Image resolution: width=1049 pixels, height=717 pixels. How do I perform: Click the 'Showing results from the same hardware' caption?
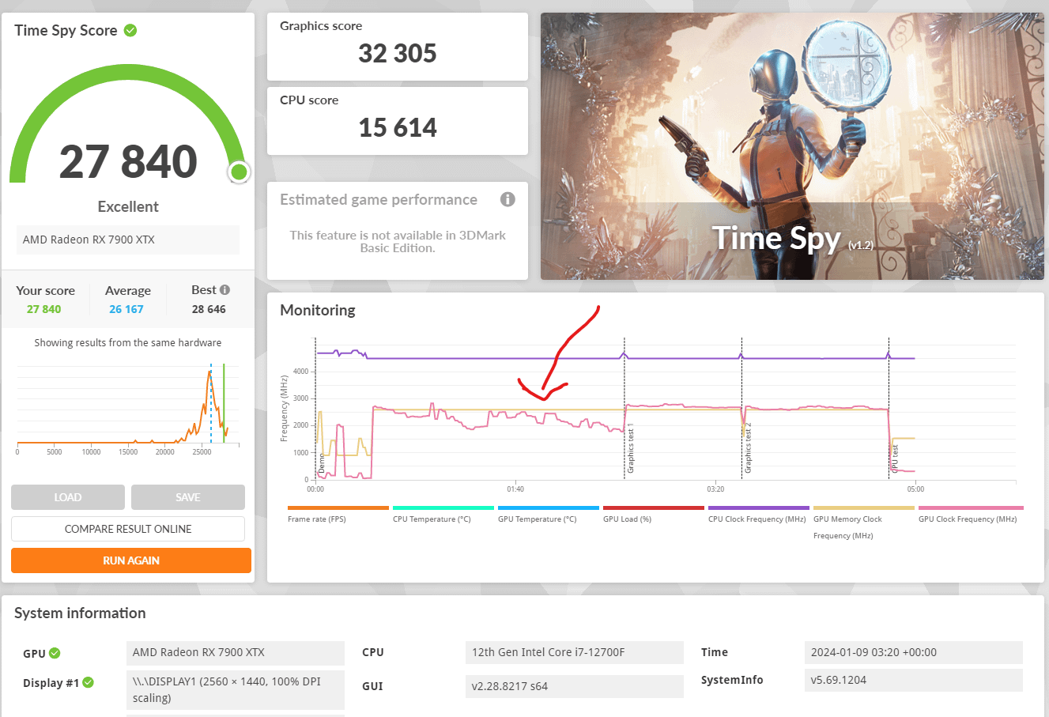click(x=128, y=342)
